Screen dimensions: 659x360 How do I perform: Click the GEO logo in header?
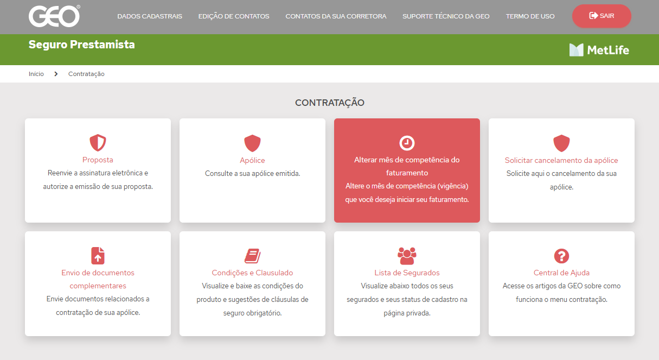tap(54, 16)
